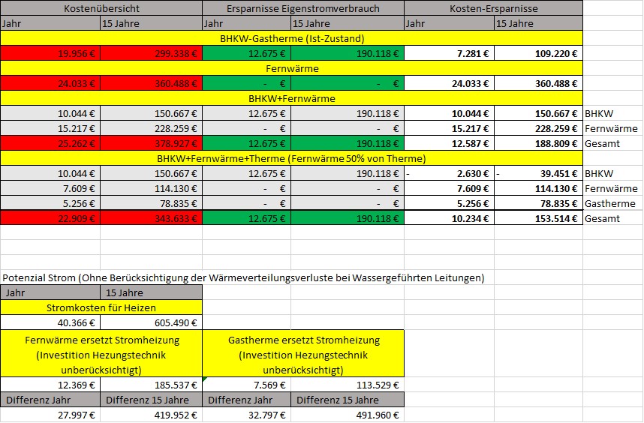Screen dimensions: 644x423
Task: Click the Potenzial Strom description cell
Action: click(243, 277)
